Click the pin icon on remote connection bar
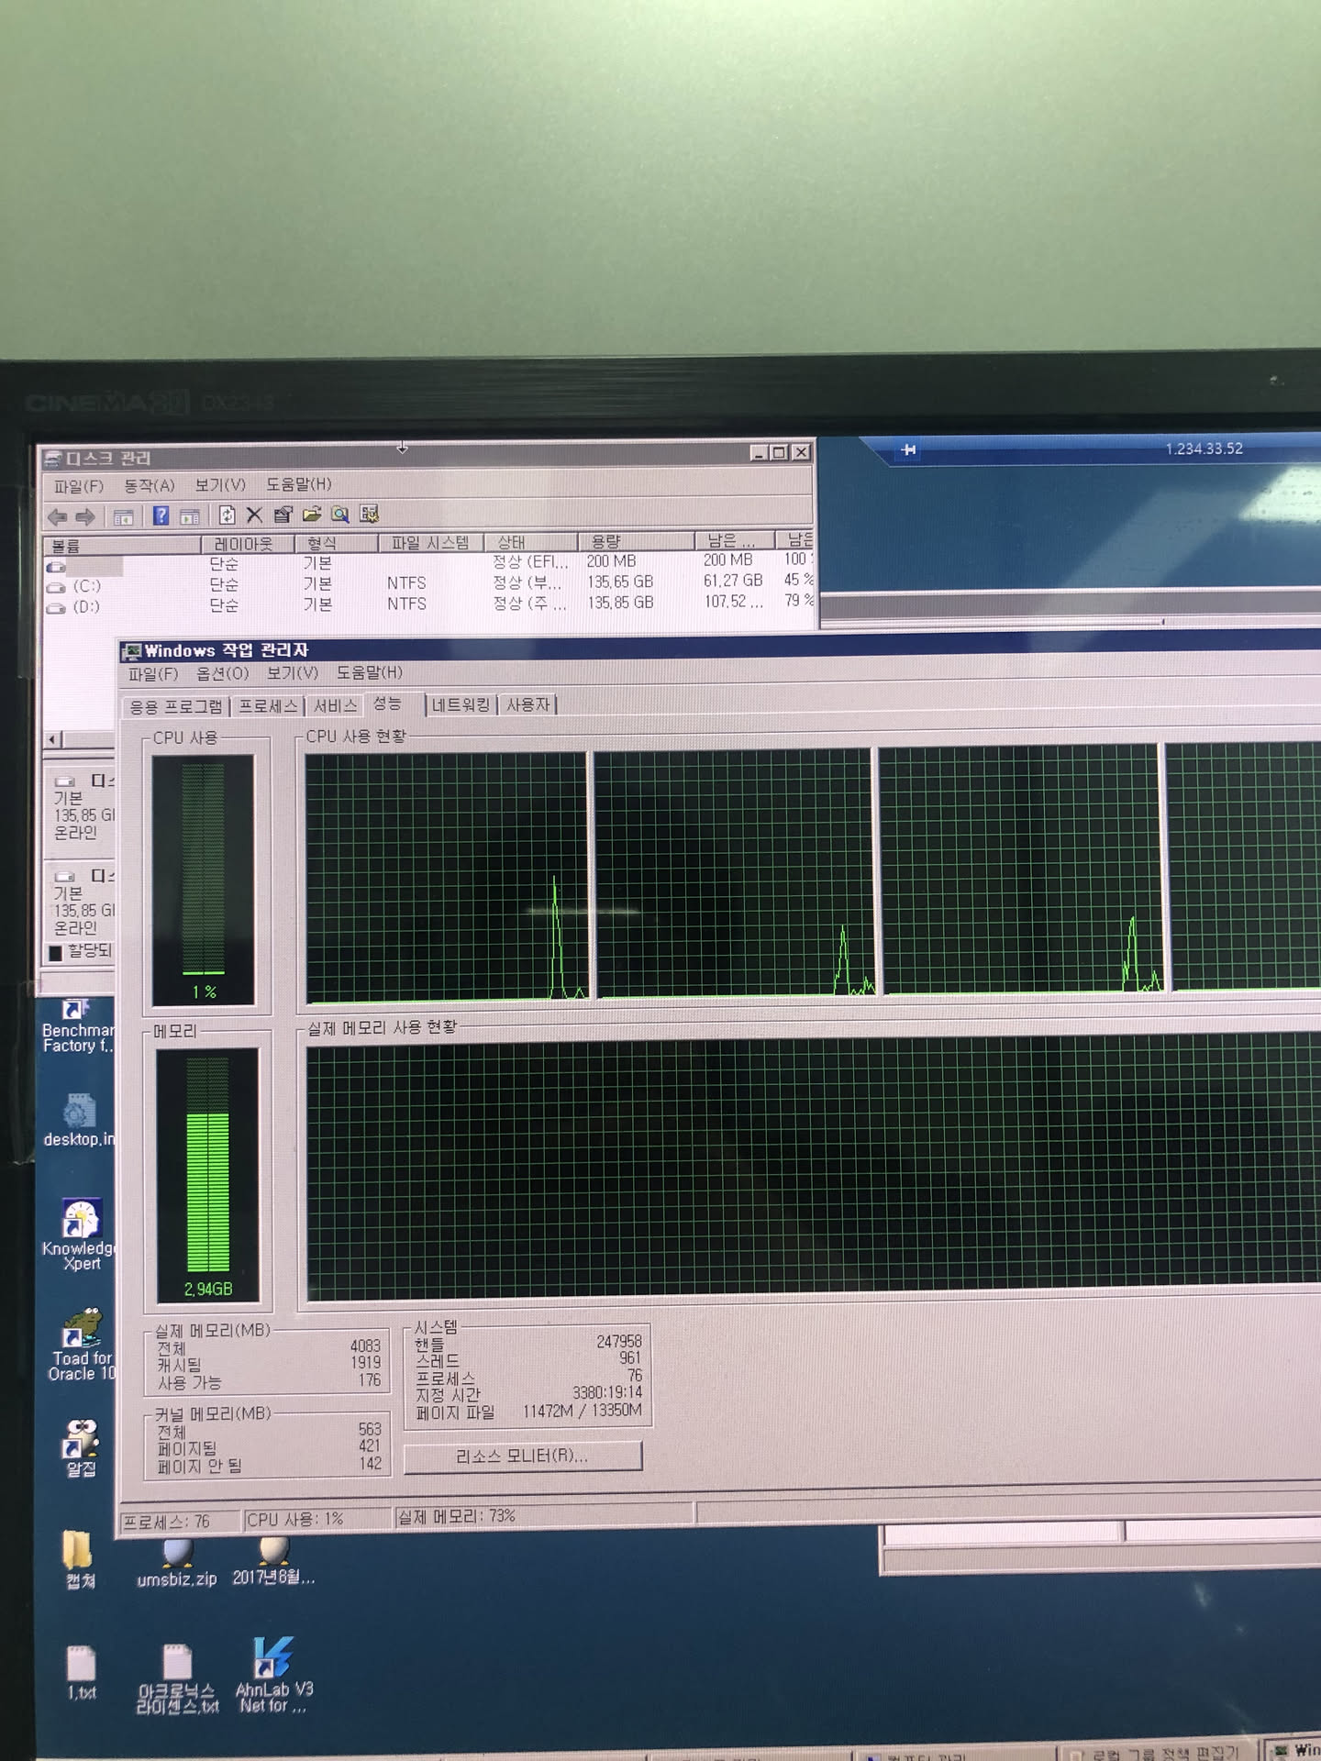 point(908,449)
